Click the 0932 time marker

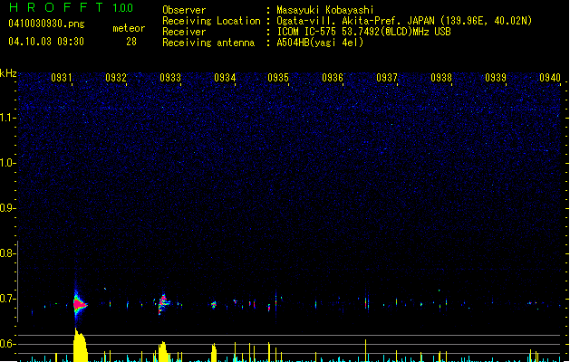pyautogui.click(x=116, y=78)
